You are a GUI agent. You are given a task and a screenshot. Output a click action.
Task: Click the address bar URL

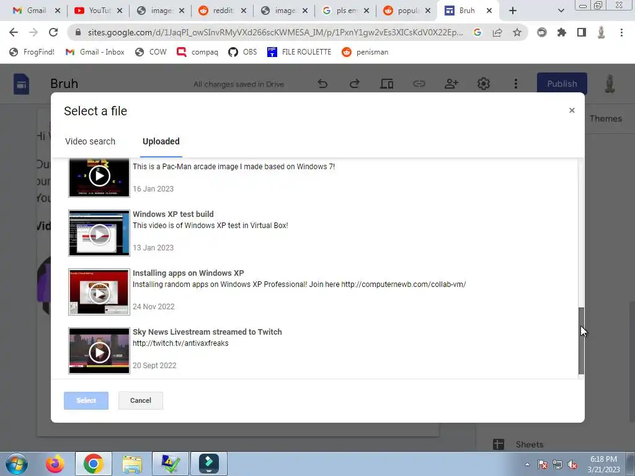275,32
